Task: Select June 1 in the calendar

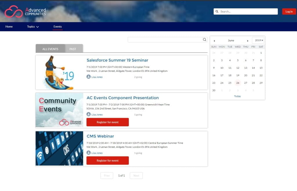Action: 261,53
